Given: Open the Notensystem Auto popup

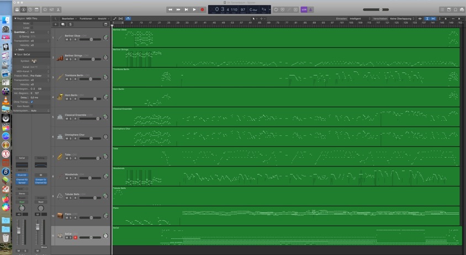Looking at the screenshot, I should tap(40, 110).
